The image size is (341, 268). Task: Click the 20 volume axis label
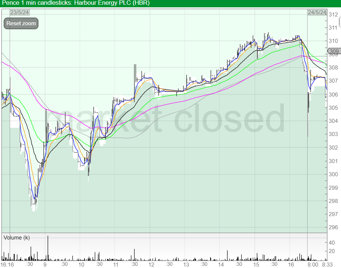[x=331, y=251]
